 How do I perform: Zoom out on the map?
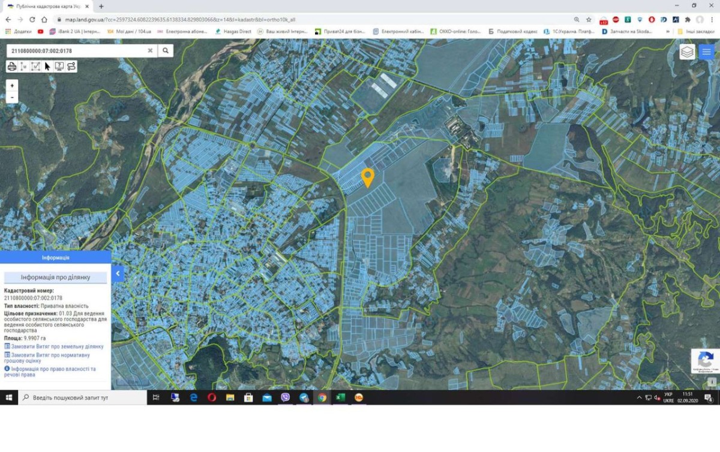click(12, 97)
